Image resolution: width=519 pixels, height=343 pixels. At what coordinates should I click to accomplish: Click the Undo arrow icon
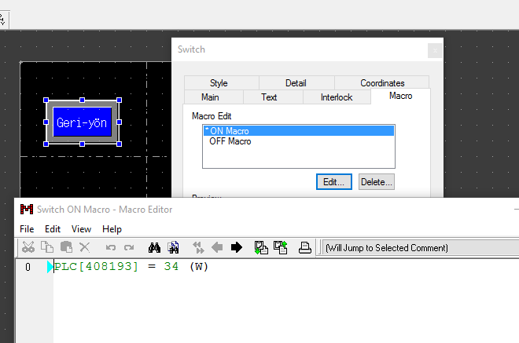pos(111,248)
